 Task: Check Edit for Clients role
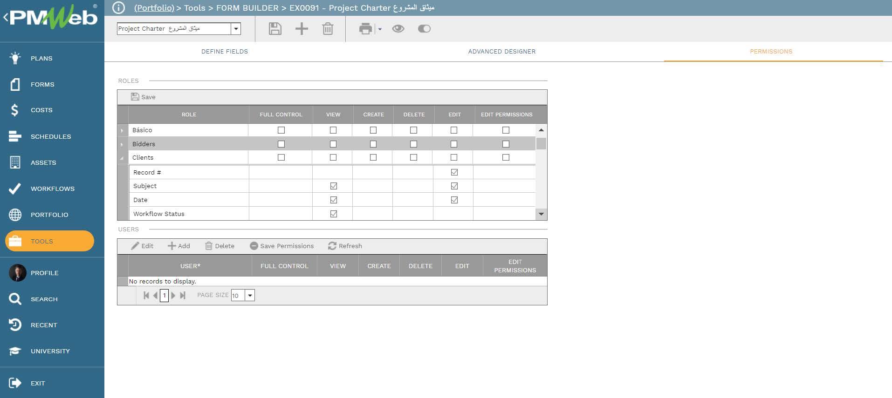point(454,157)
